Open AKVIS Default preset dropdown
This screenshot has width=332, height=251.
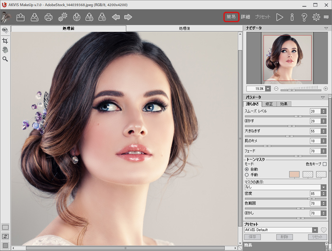point(281,230)
